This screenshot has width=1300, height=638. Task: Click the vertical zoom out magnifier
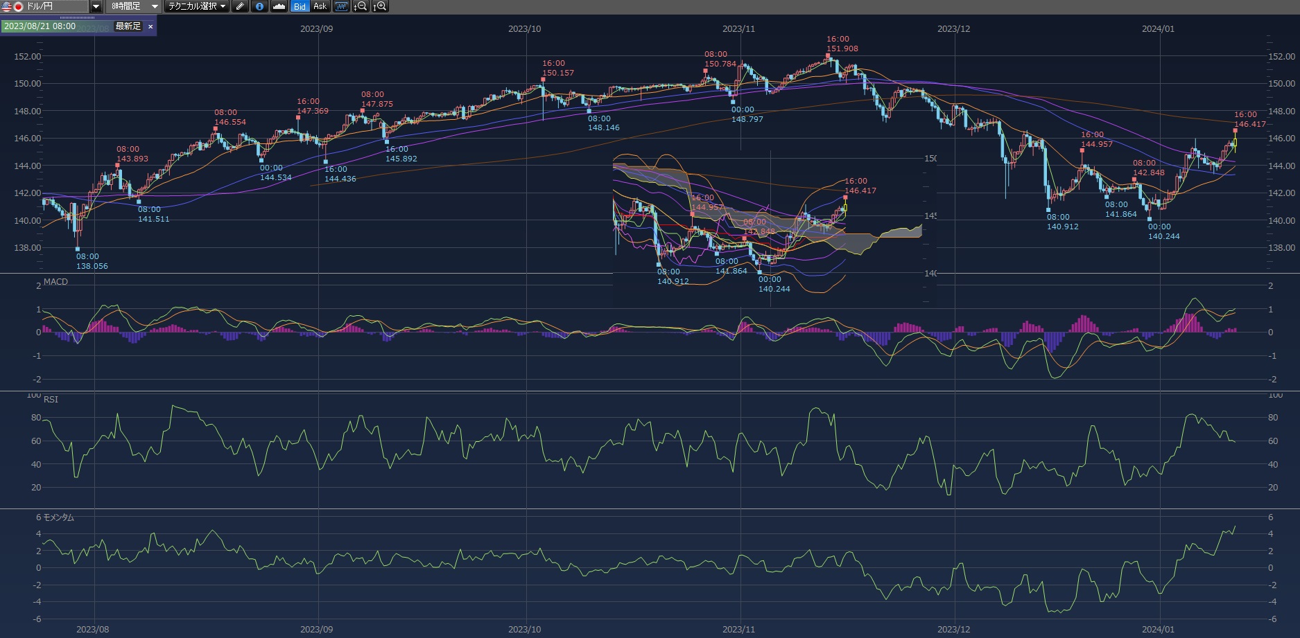tap(361, 6)
